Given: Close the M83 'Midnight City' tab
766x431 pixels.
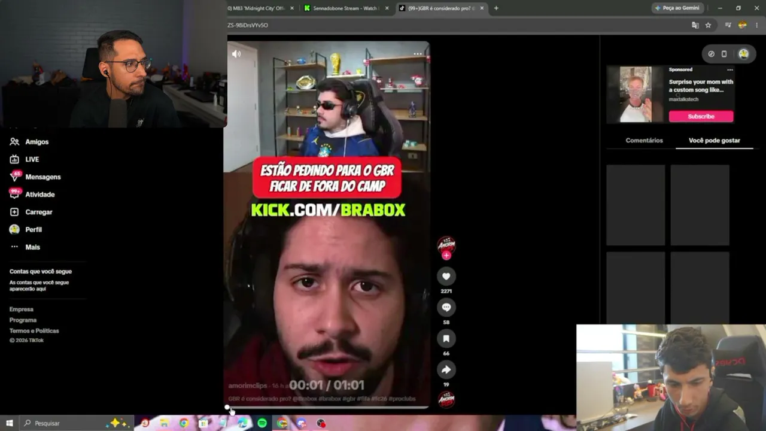Looking at the screenshot, I should pyautogui.click(x=292, y=8).
